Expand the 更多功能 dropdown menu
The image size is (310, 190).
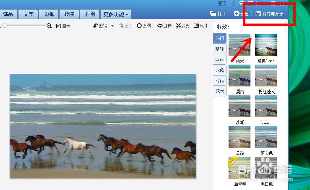[116, 14]
